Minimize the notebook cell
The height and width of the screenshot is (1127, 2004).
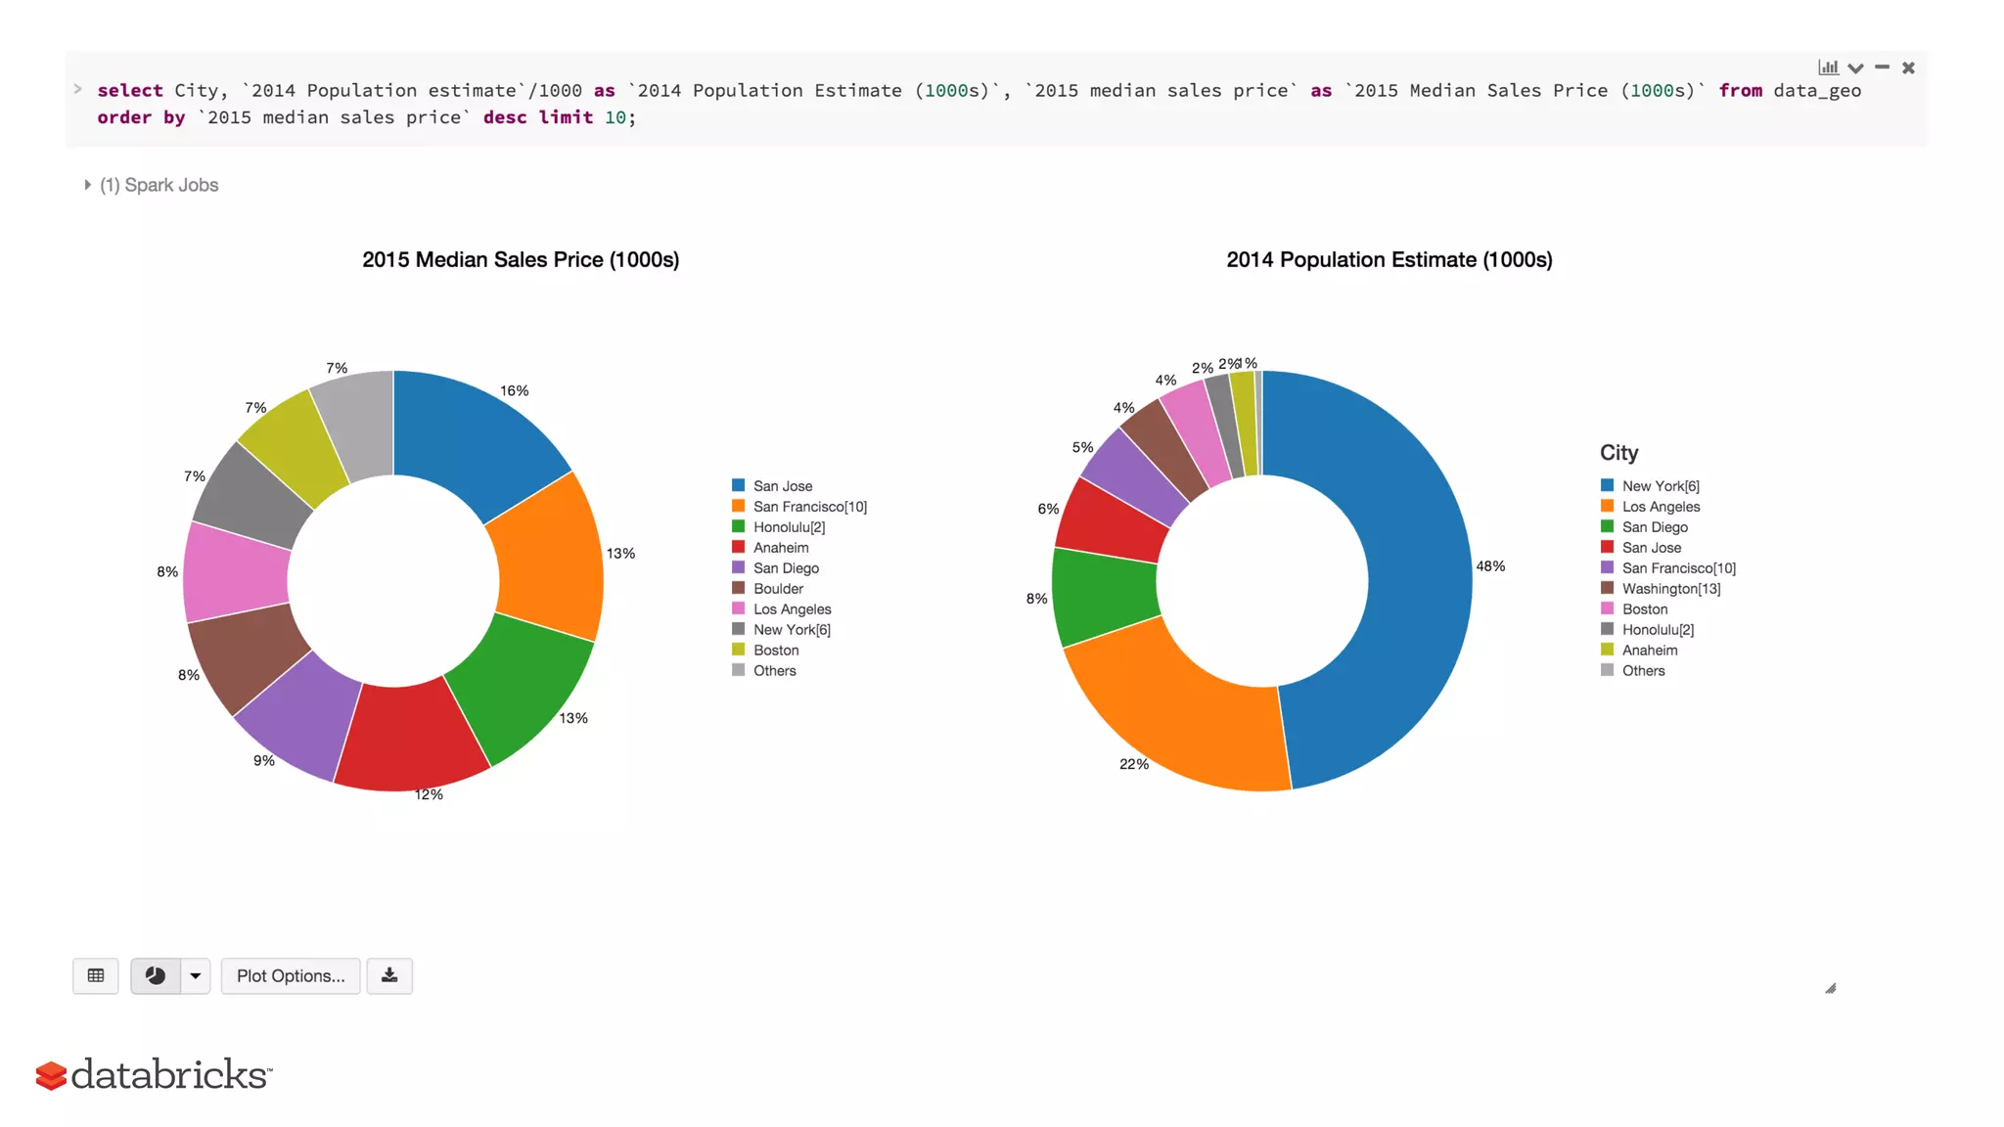tap(1882, 68)
